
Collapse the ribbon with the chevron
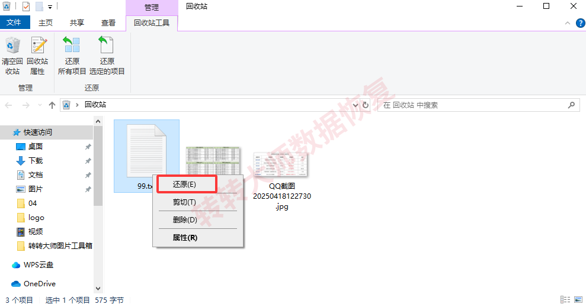pyautogui.click(x=567, y=23)
